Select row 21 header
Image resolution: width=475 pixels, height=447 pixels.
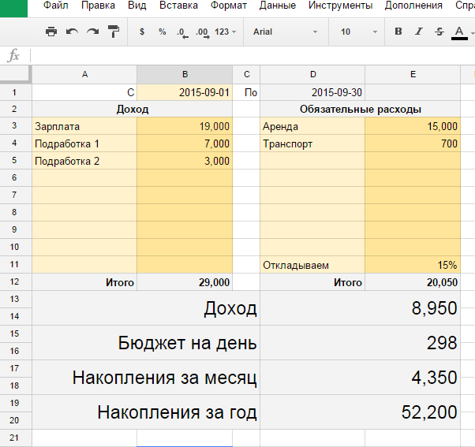tap(14, 438)
